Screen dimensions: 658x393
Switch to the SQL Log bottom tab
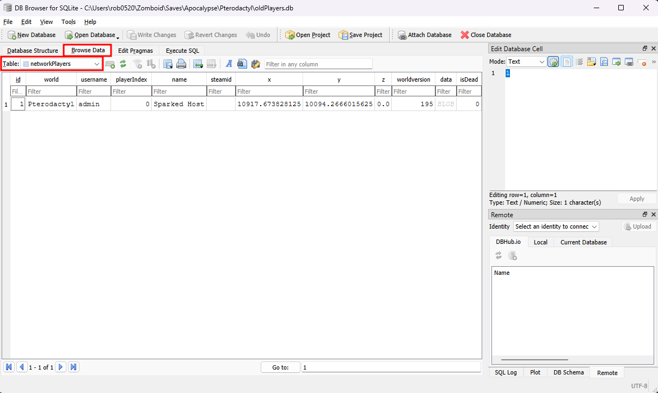pyautogui.click(x=506, y=372)
